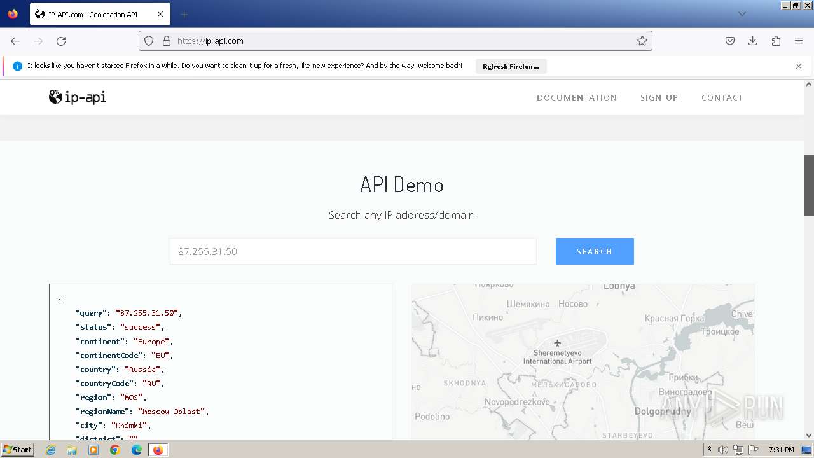Reload the page with the refresh icon
Image resolution: width=814 pixels, height=458 pixels.
pyautogui.click(x=61, y=41)
